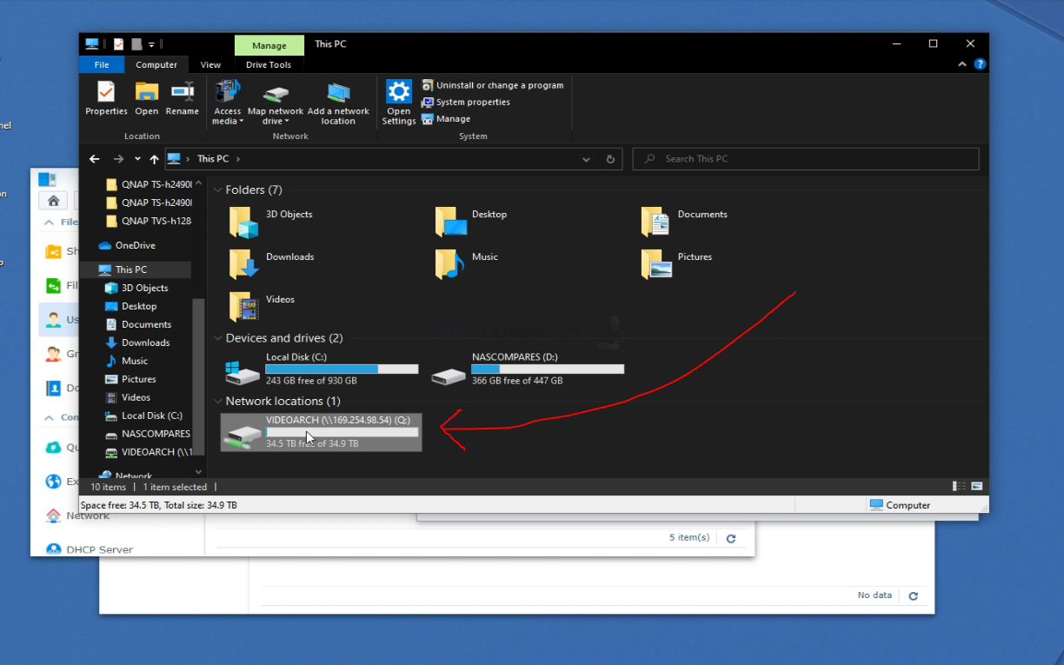Image resolution: width=1064 pixels, height=665 pixels.
Task: Switch to the File tab
Action: coord(102,64)
